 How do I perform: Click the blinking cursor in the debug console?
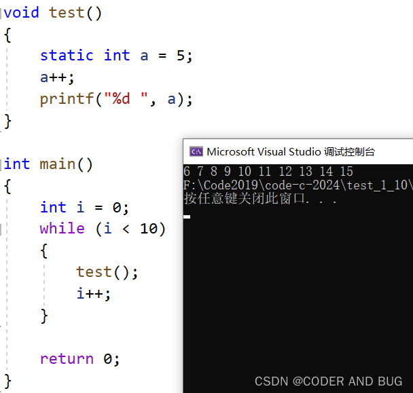click(187, 217)
